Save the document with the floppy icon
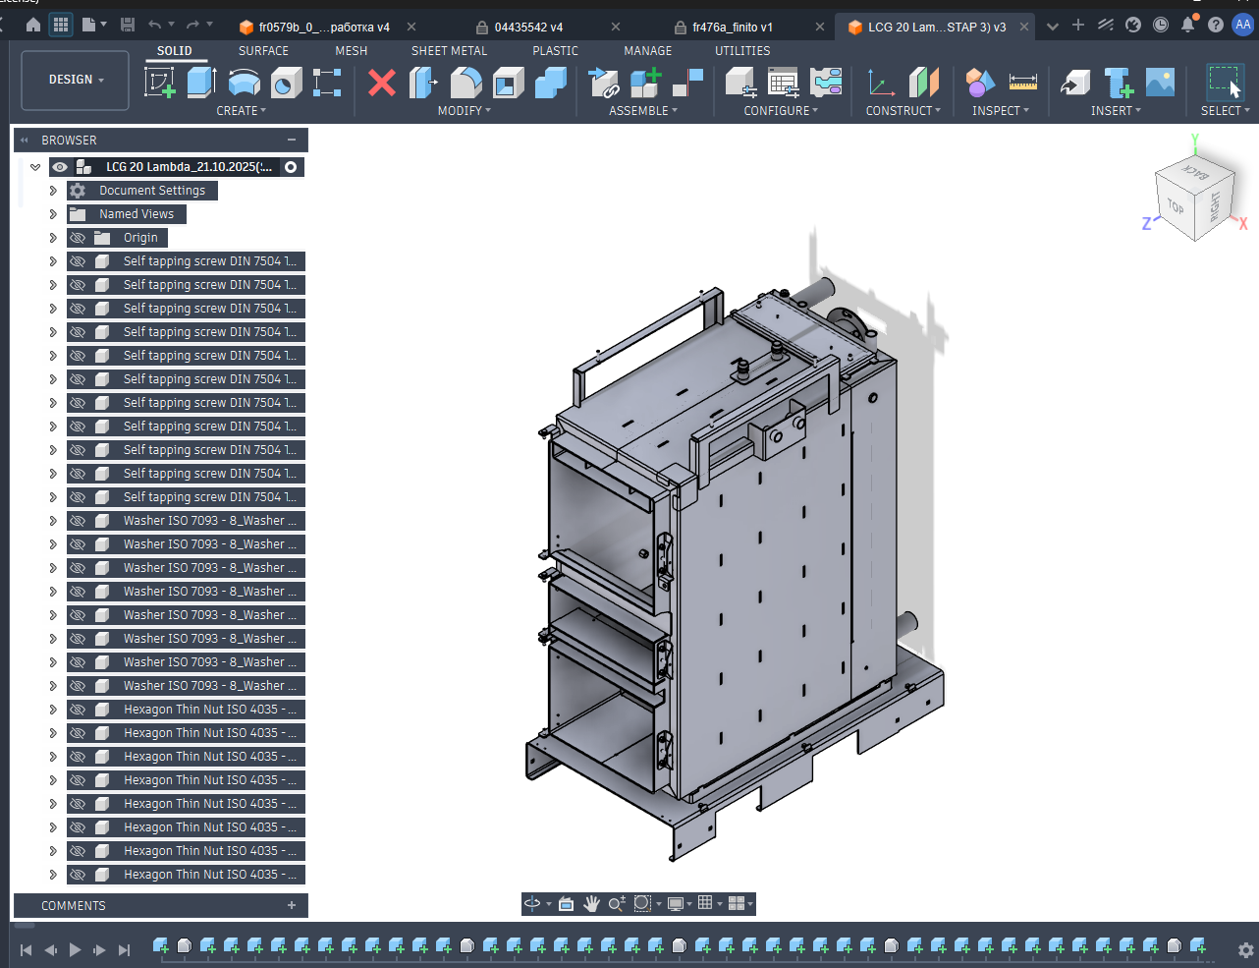The width and height of the screenshot is (1259, 968). tap(127, 26)
